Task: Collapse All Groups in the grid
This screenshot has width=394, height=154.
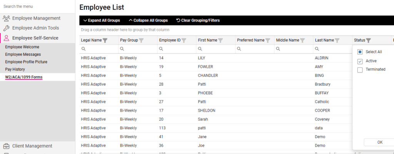Action: [x=148, y=20]
